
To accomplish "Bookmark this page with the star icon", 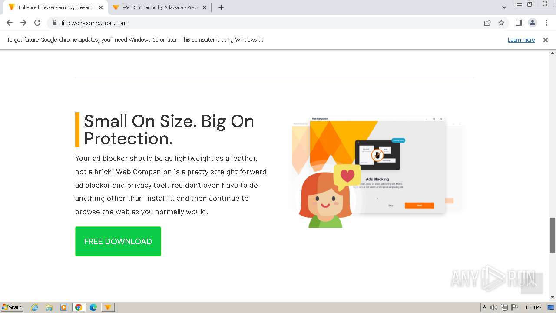I will click(501, 23).
